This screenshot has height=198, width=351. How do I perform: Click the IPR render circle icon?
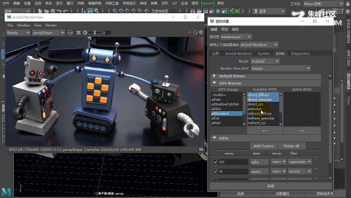(x=218, y=11)
